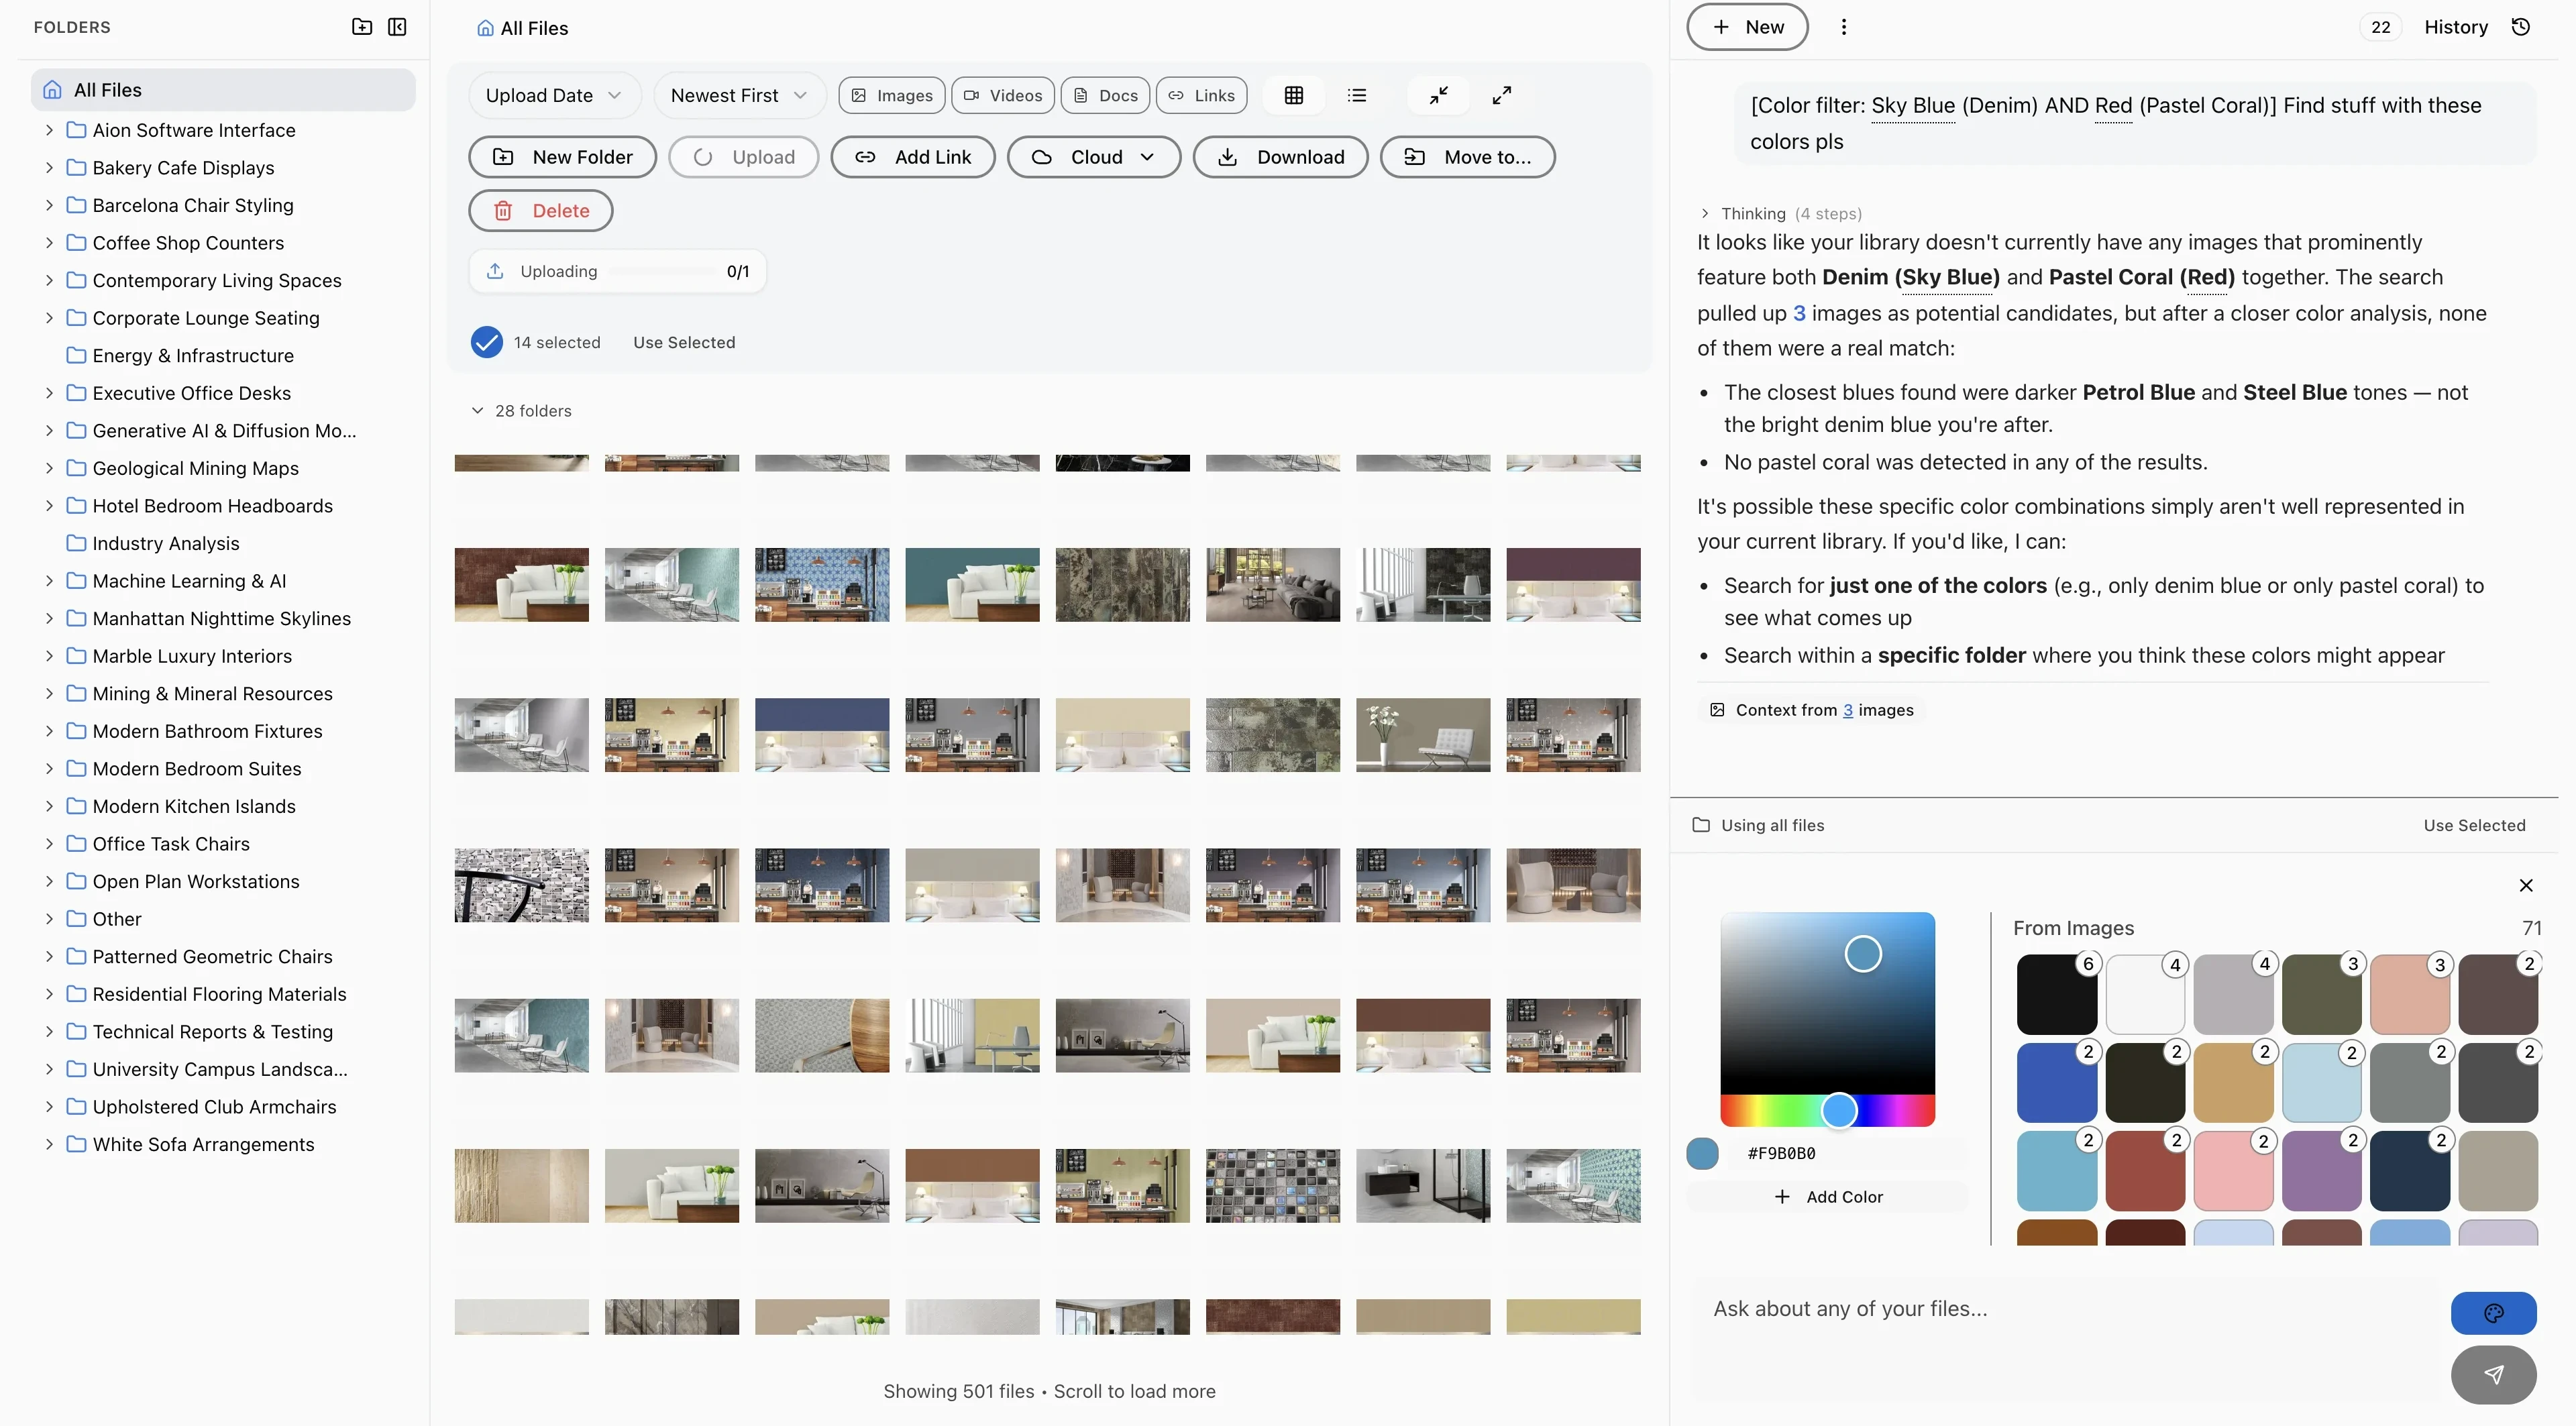Open the Upload Date dropdown
This screenshot has width=2576, height=1426.
(x=554, y=95)
